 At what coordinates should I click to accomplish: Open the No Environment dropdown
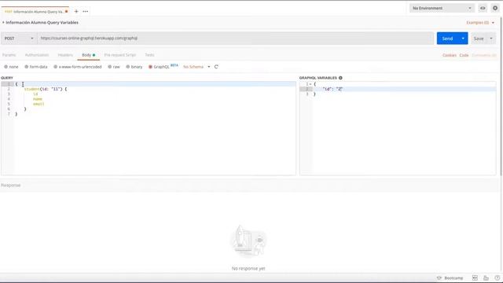[442, 8]
